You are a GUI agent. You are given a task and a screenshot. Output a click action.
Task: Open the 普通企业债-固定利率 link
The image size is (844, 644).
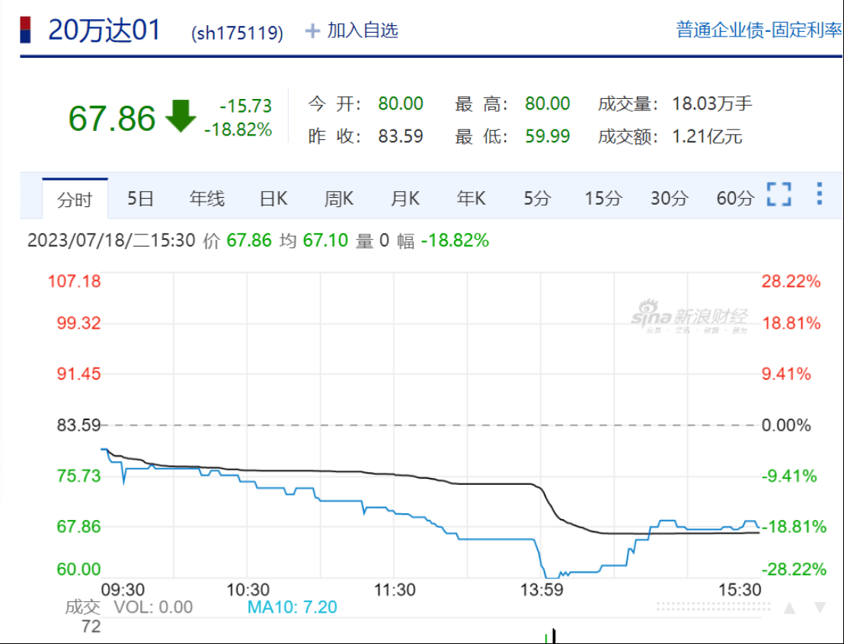[759, 30]
